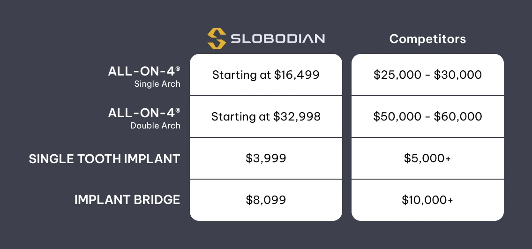Click the $25,000 competitor lower price

397,75
